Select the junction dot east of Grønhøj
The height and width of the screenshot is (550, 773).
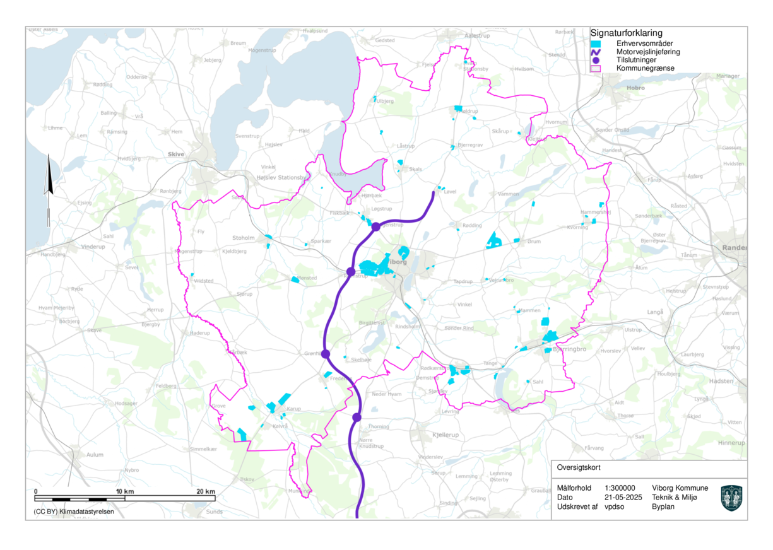(x=326, y=354)
